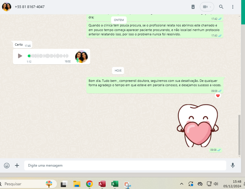This screenshot has height=189, width=245.
Task: Click the 18:02 timestamp on voice message
Action: (x=68, y=61)
